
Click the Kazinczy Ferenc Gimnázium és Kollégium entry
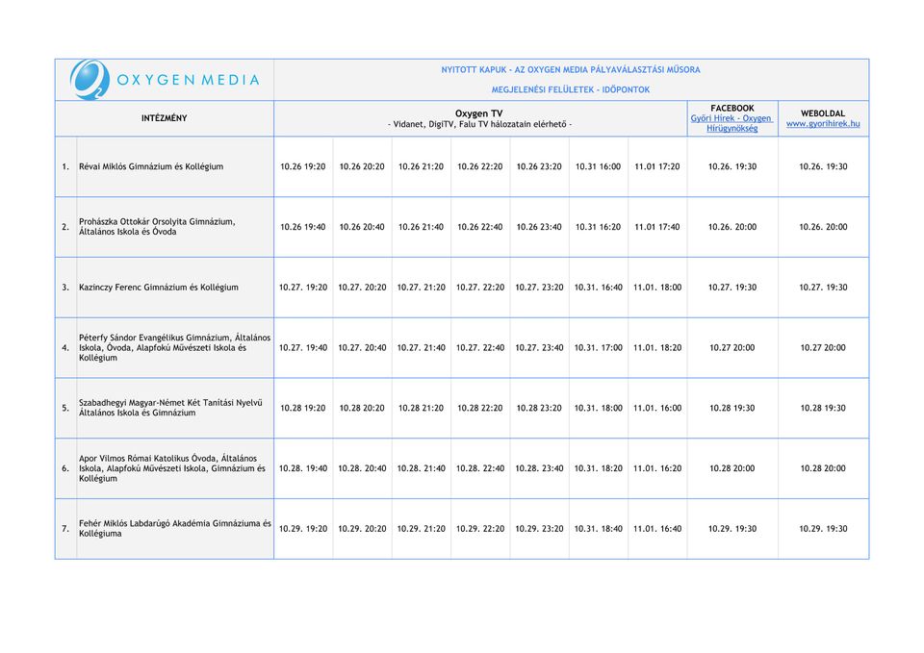[x=159, y=288]
